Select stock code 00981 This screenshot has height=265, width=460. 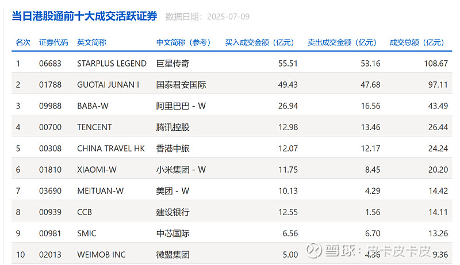click(50, 233)
